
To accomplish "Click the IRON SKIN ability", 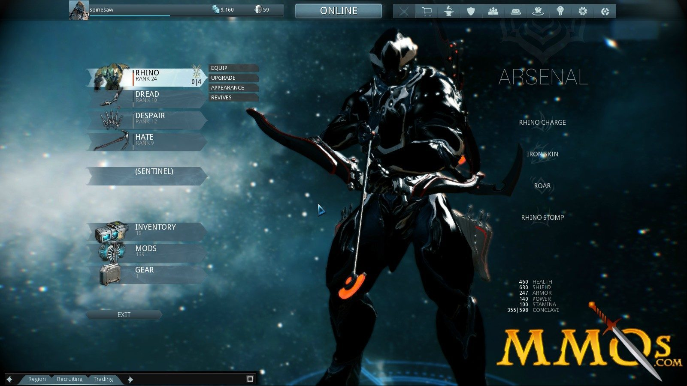I will click(542, 154).
